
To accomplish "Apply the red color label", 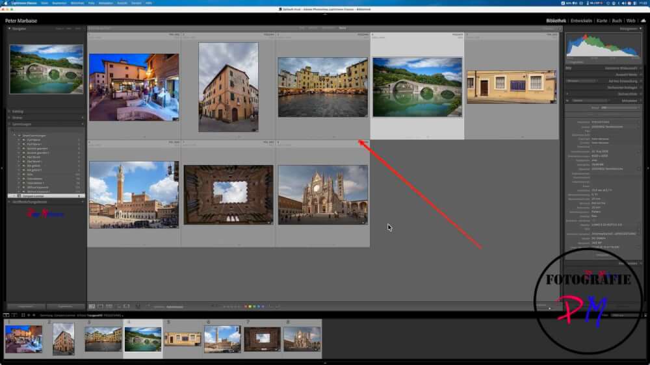I will 246,307.
